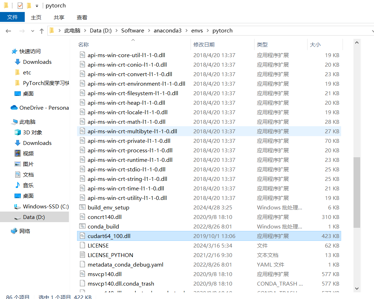Click the Properties checkmark icon in title bar
The width and height of the screenshot is (374, 299).
[x=20, y=6]
